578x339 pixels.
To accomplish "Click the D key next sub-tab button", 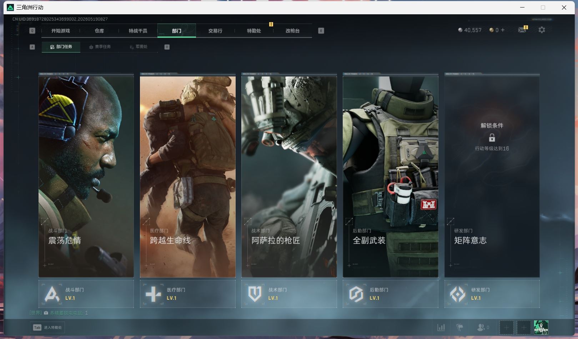I will click(167, 47).
